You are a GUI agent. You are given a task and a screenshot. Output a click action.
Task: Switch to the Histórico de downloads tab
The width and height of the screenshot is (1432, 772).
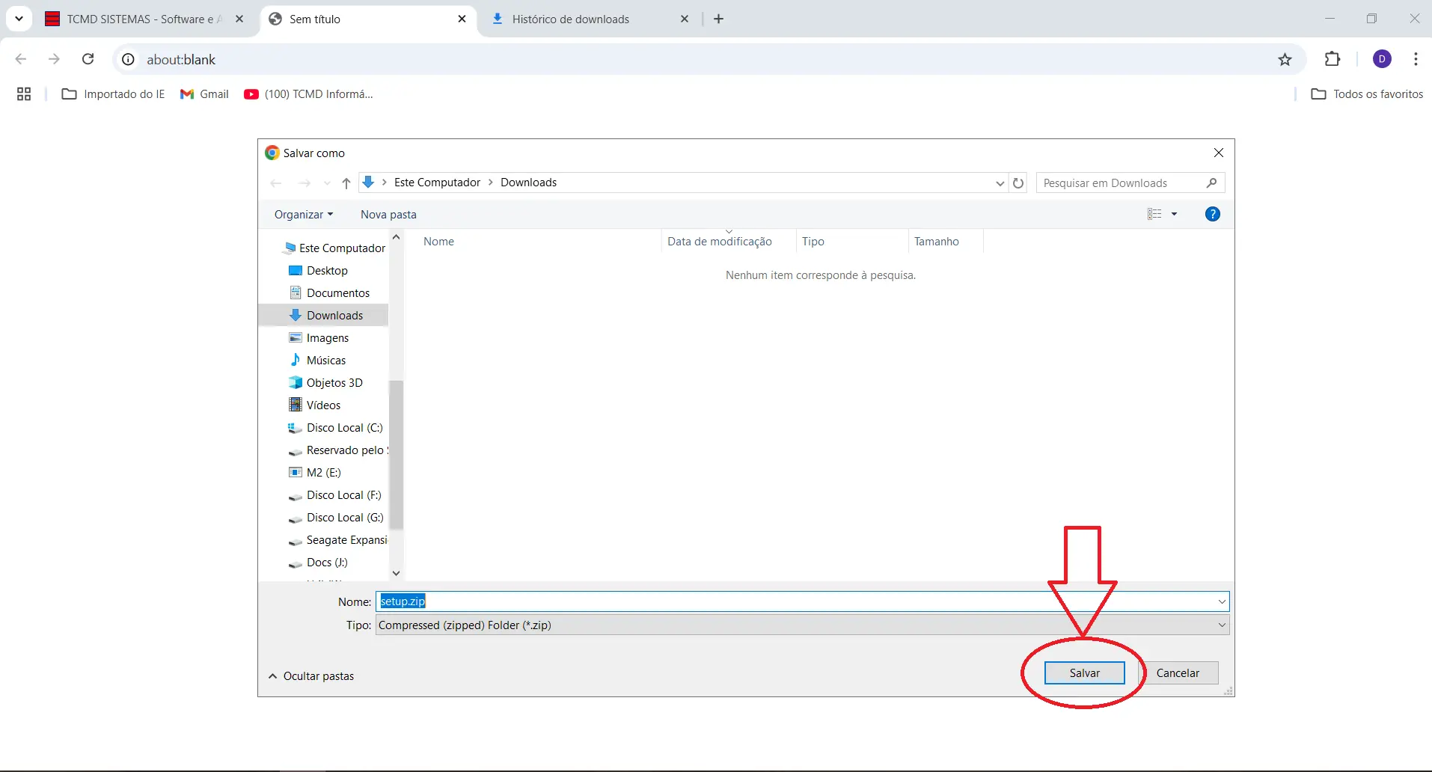(570, 19)
